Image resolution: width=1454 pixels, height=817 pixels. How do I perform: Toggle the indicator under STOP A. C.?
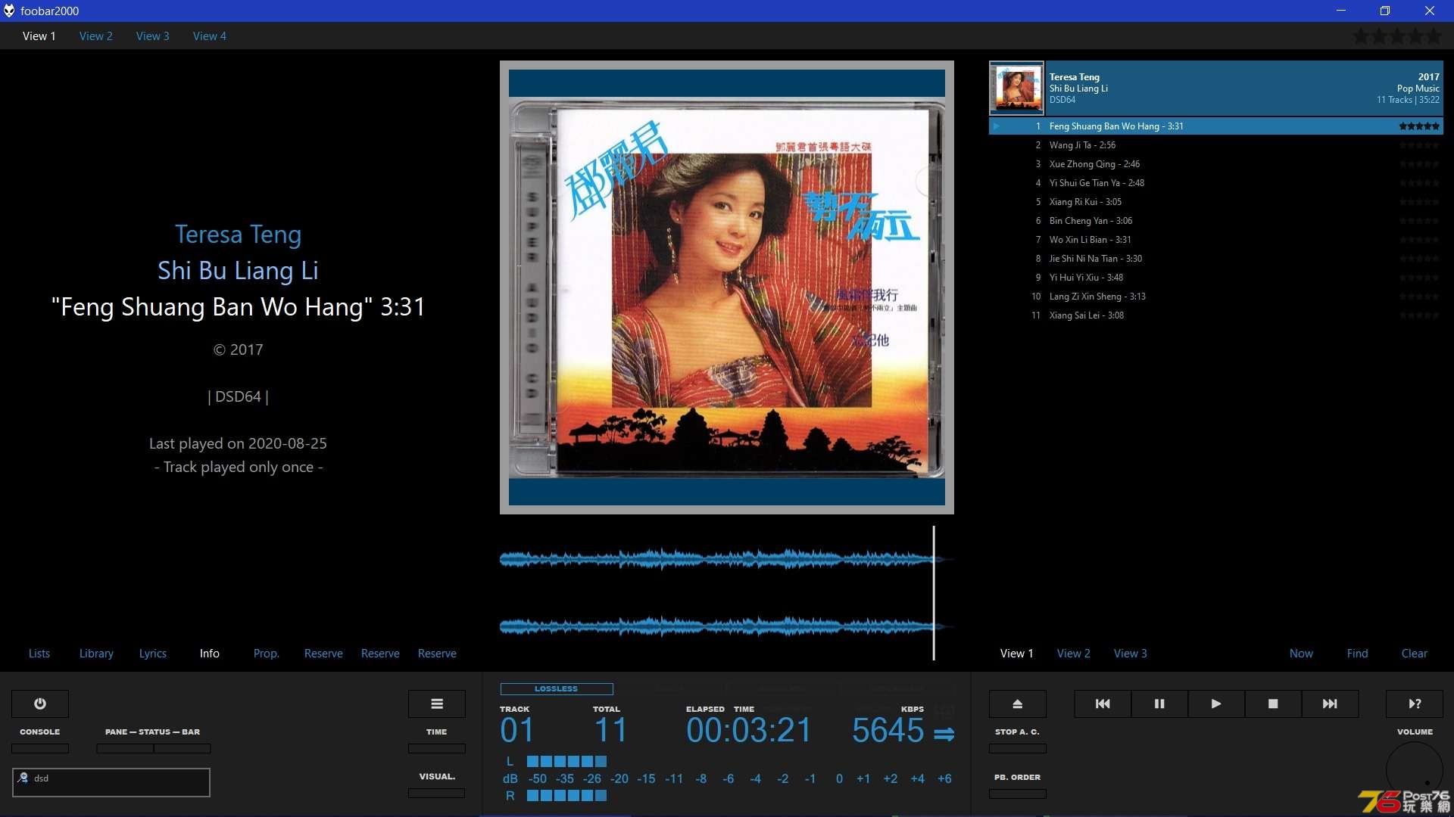tap(1018, 748)
